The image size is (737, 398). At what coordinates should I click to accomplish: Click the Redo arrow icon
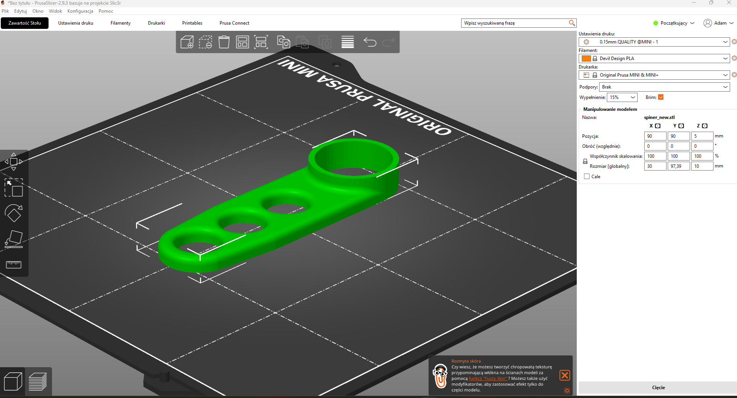(x=388, y=42)
